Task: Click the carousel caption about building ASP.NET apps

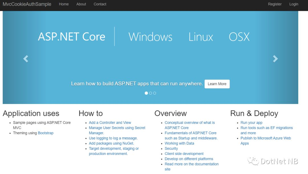Action: click(137, 83)
